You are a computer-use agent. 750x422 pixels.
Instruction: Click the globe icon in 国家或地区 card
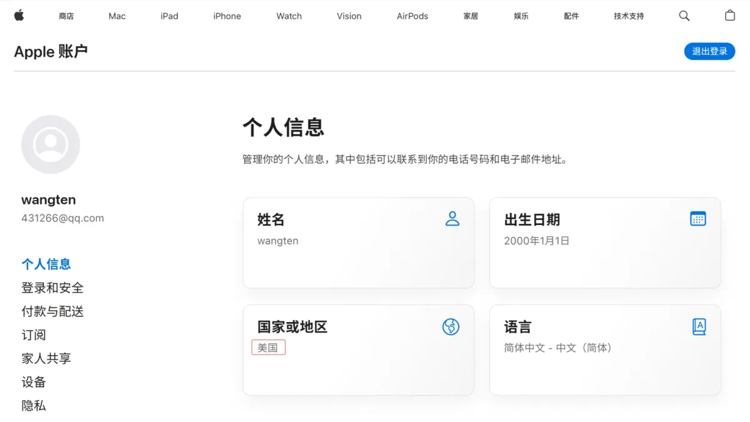point(451,326)
